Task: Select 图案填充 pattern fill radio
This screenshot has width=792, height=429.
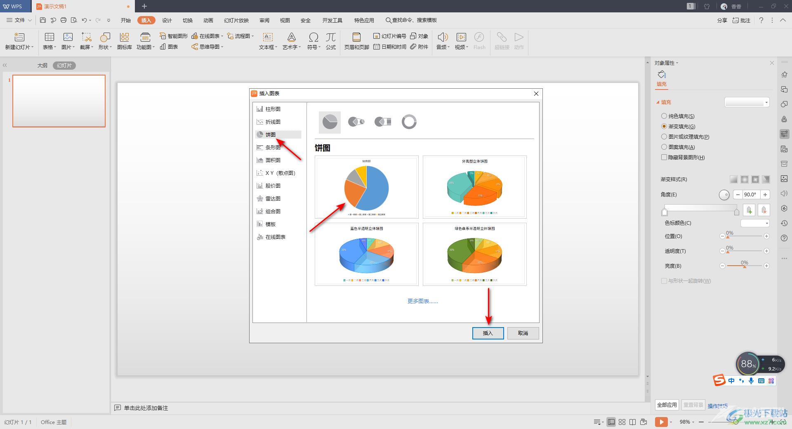Action: tap(664, 147)
